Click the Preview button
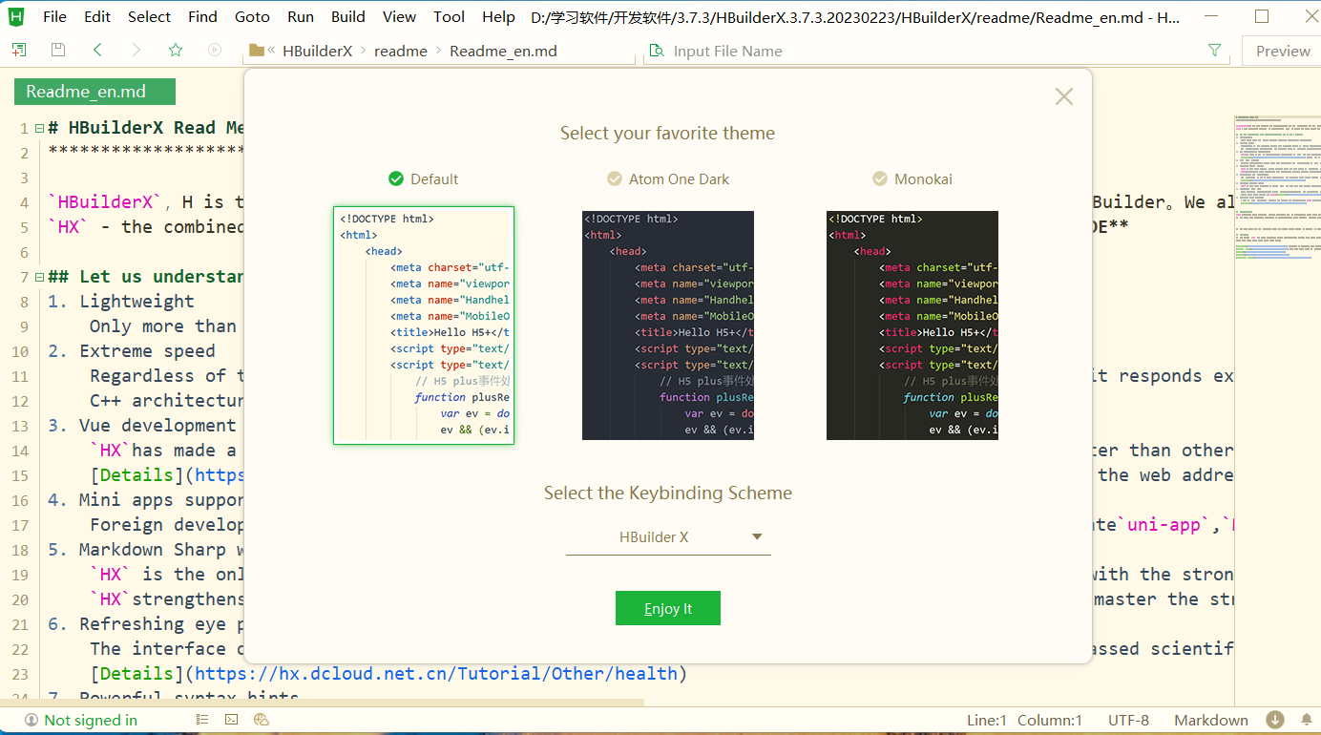Viewport: 1321px width, 735px height. coord(1282,51)
